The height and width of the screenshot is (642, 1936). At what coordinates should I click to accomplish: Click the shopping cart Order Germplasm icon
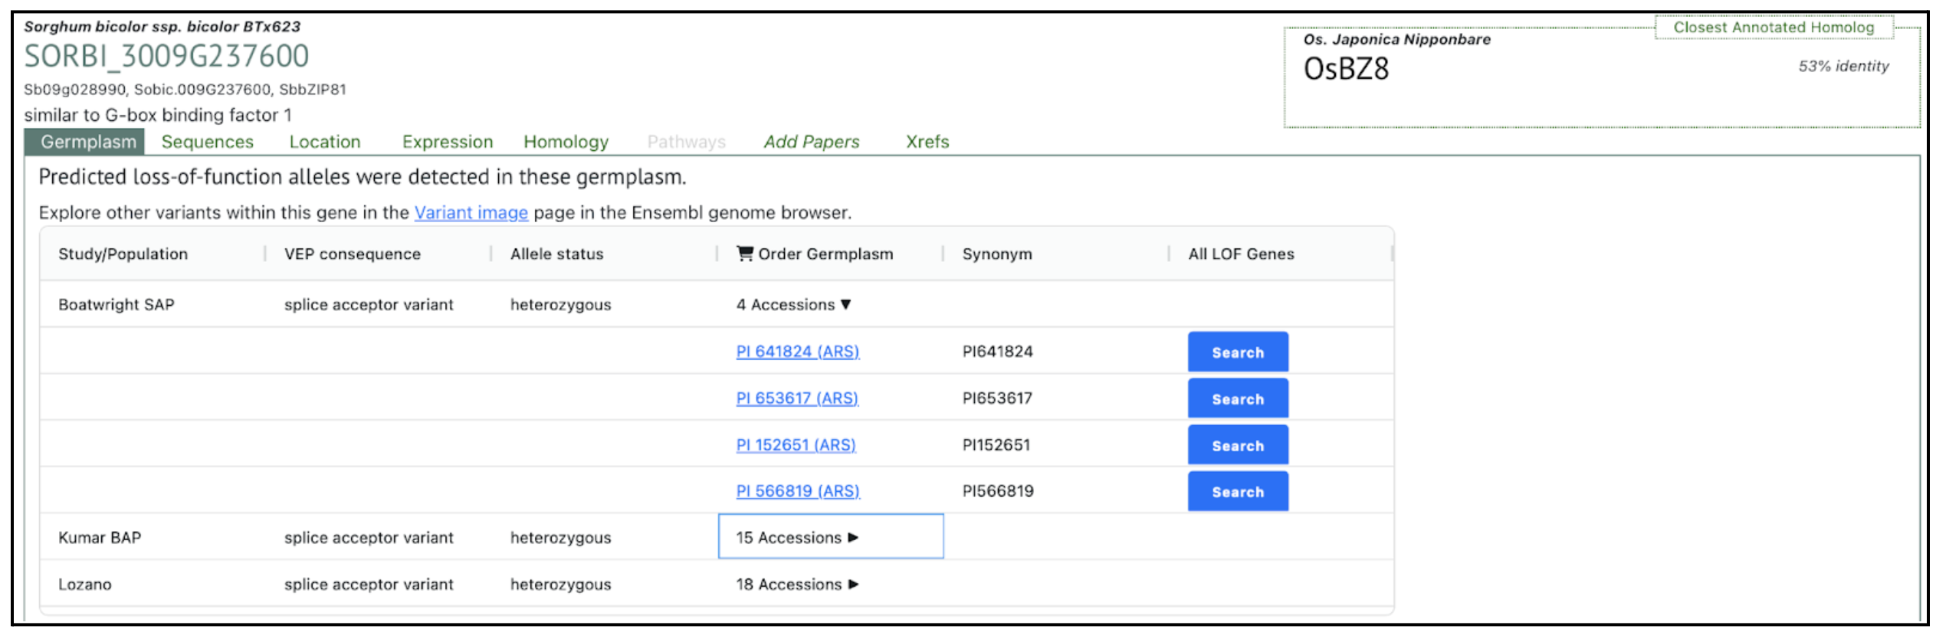tap(744, 254)
